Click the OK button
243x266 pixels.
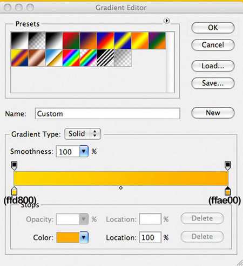pyautogui.click(x=213, y=28)
